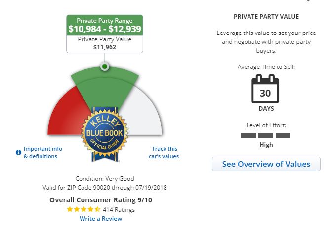Click the 414 Ratings count
Viewport: 331px width, 232px height.
119,209
